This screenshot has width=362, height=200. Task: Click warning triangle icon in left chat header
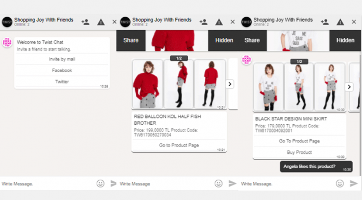(101, 22)
